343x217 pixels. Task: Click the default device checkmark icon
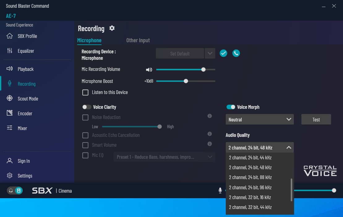tap(223, 53)
